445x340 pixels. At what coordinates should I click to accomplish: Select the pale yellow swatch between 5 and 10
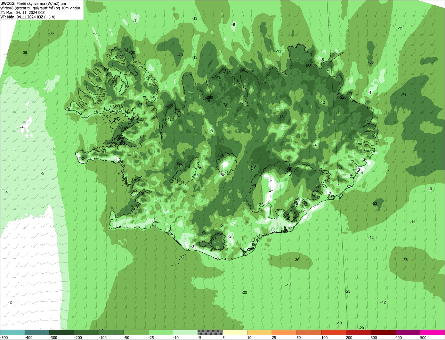[x=235, y=332]
